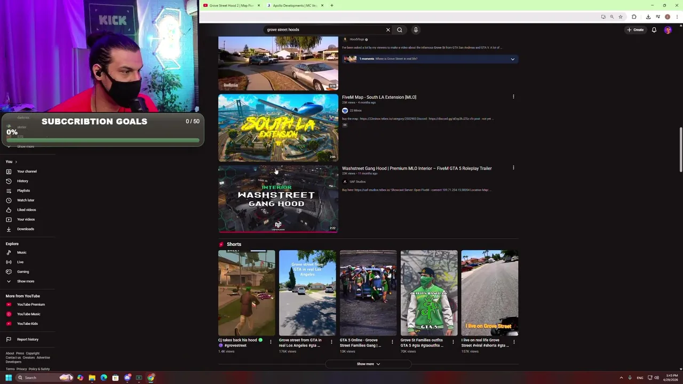The height and width of the screenshot is (384, 683).
Task: Activate voice search microphone icon
Action: (416, 30)
